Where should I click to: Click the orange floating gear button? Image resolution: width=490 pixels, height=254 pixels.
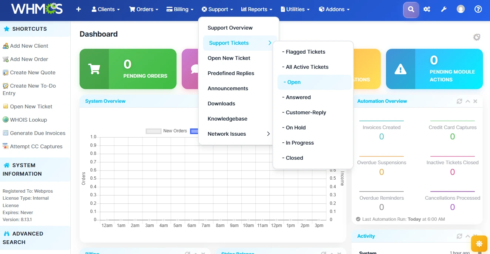coord(479,244)
